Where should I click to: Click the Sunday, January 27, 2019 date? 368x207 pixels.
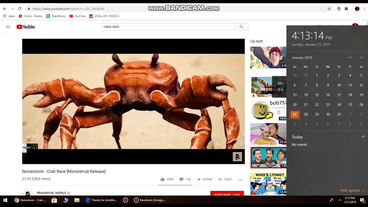pyautogui.click(x=311, y=45)
